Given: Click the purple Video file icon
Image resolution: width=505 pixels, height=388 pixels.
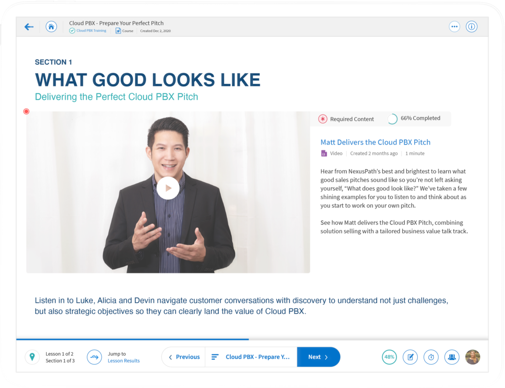Looking at the screenshot, I should [324, 154].
